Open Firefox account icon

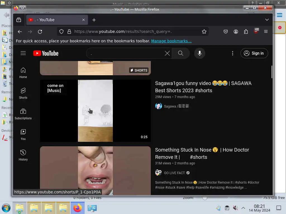[x=236, y=32]
